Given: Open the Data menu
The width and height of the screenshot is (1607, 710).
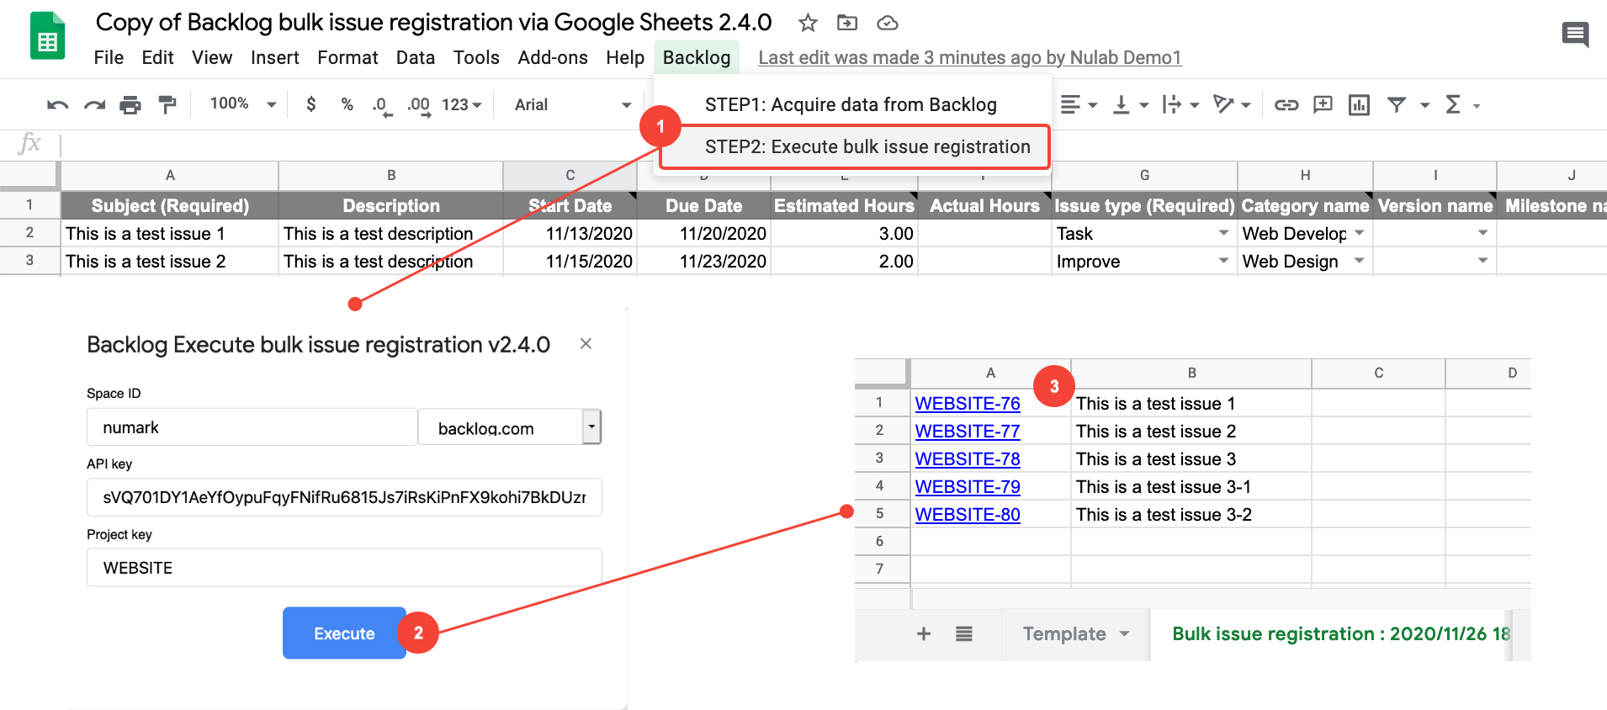Looking at the screenshot, I should [x=416, y=57].
